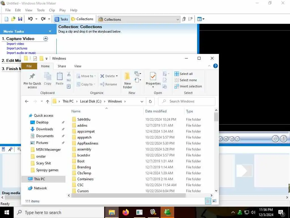
Task: Toggle the Tasks pane button
Action: [61, 19]
